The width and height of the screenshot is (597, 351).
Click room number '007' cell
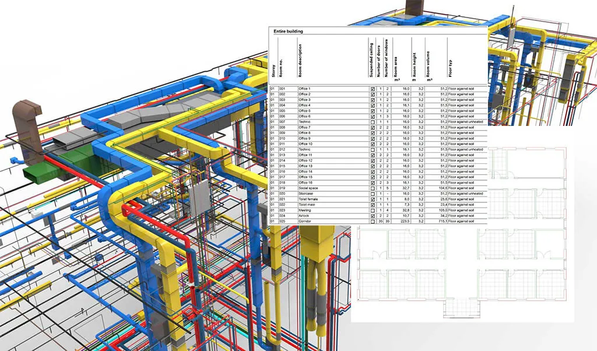tap(282, 122)
